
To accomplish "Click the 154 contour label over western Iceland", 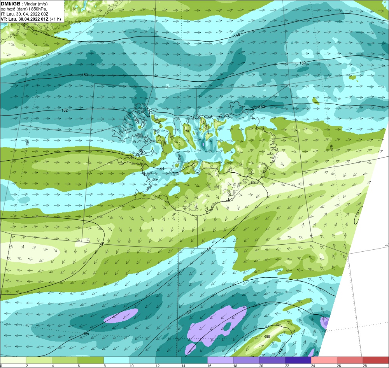I will (x=161, y=169).
